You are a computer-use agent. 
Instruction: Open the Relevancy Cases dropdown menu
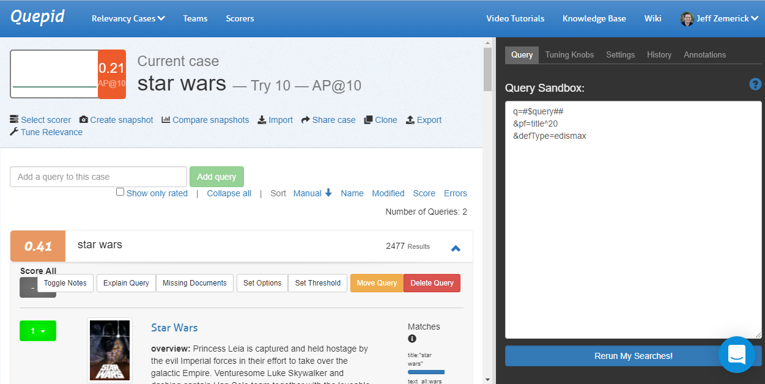tap(128, 18)
